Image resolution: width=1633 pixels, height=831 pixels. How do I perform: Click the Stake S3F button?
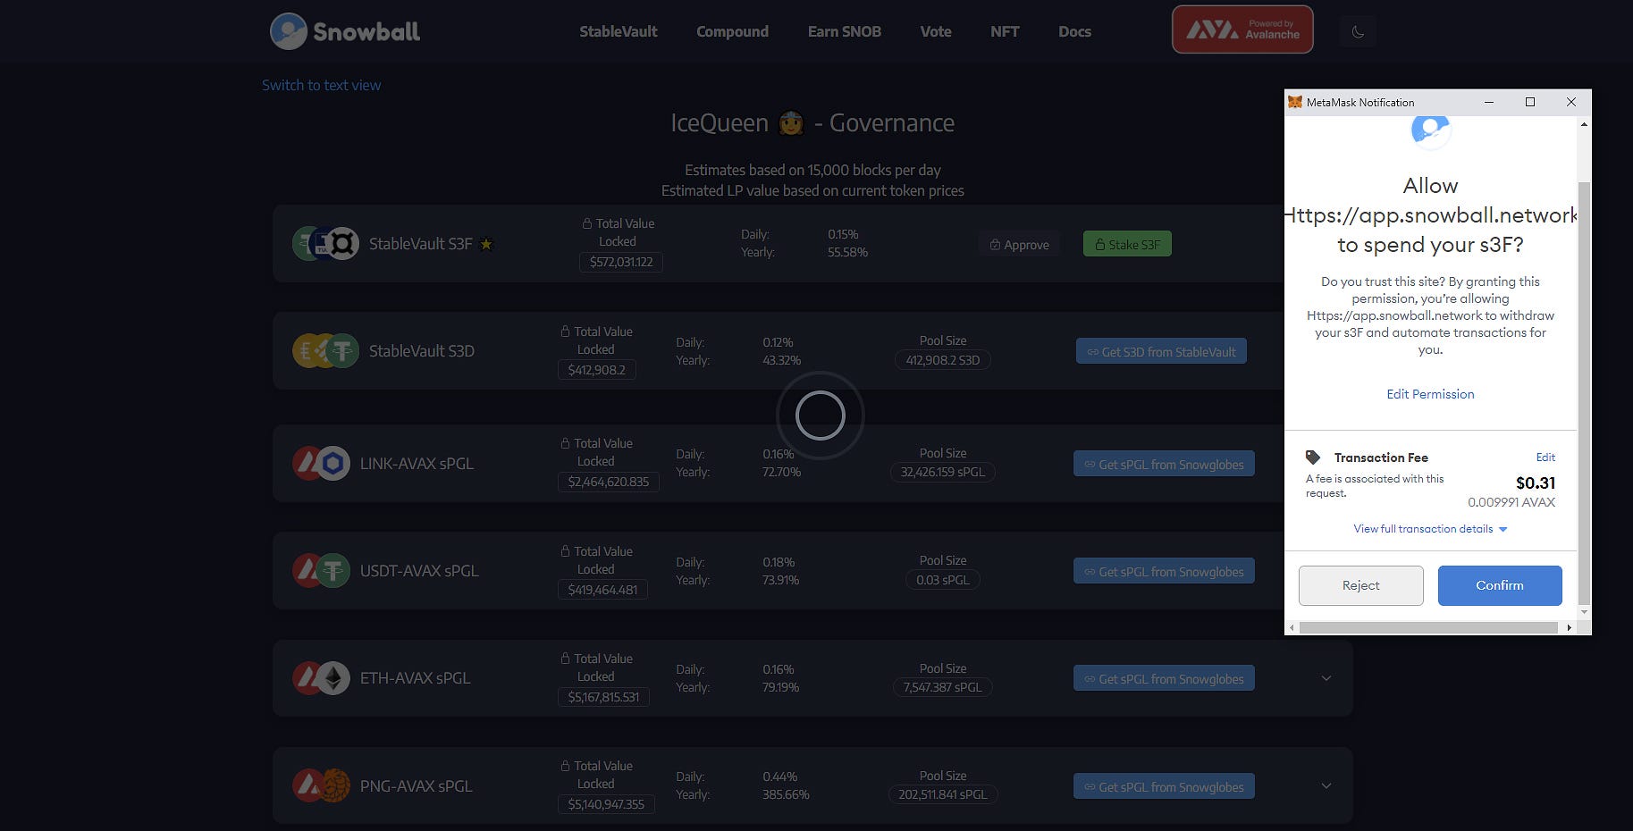pyautogui.click(x=1127, y=244)
